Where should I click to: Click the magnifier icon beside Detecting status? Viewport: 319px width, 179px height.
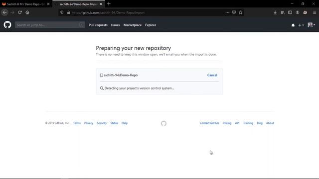(102, 89)
